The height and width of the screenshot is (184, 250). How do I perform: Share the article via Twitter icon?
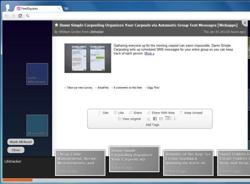[148, 119]
